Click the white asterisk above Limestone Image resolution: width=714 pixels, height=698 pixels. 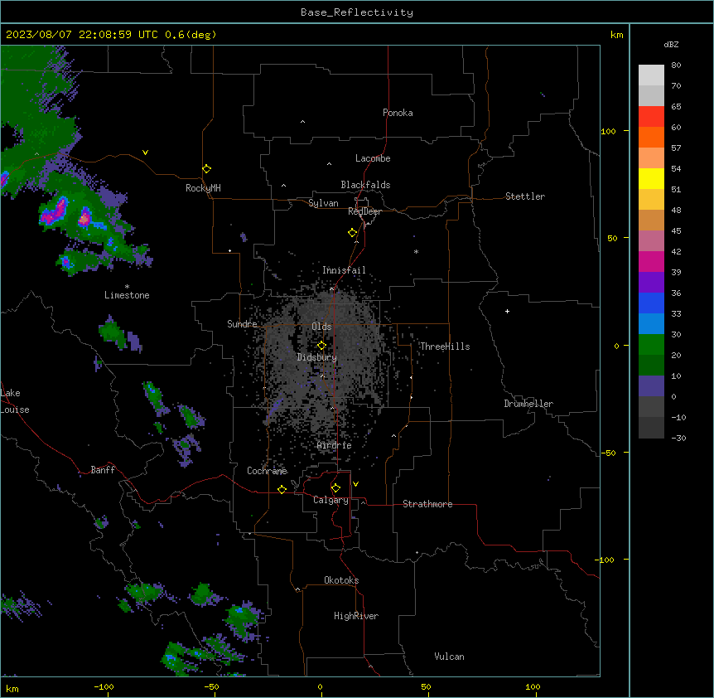[x=127, y=287]
